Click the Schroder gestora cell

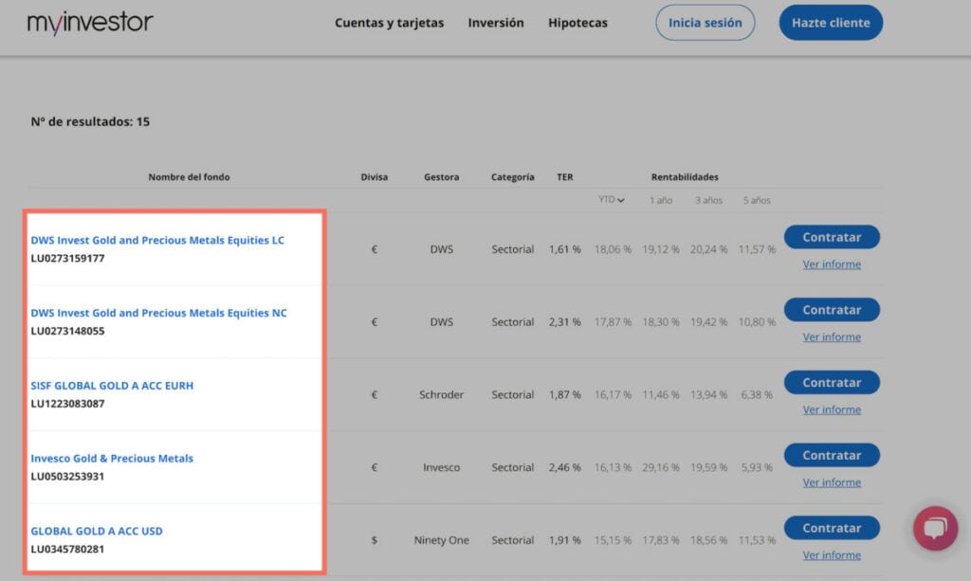point(442,395)
